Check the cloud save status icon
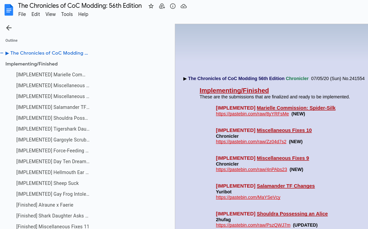 click(184, 6)
